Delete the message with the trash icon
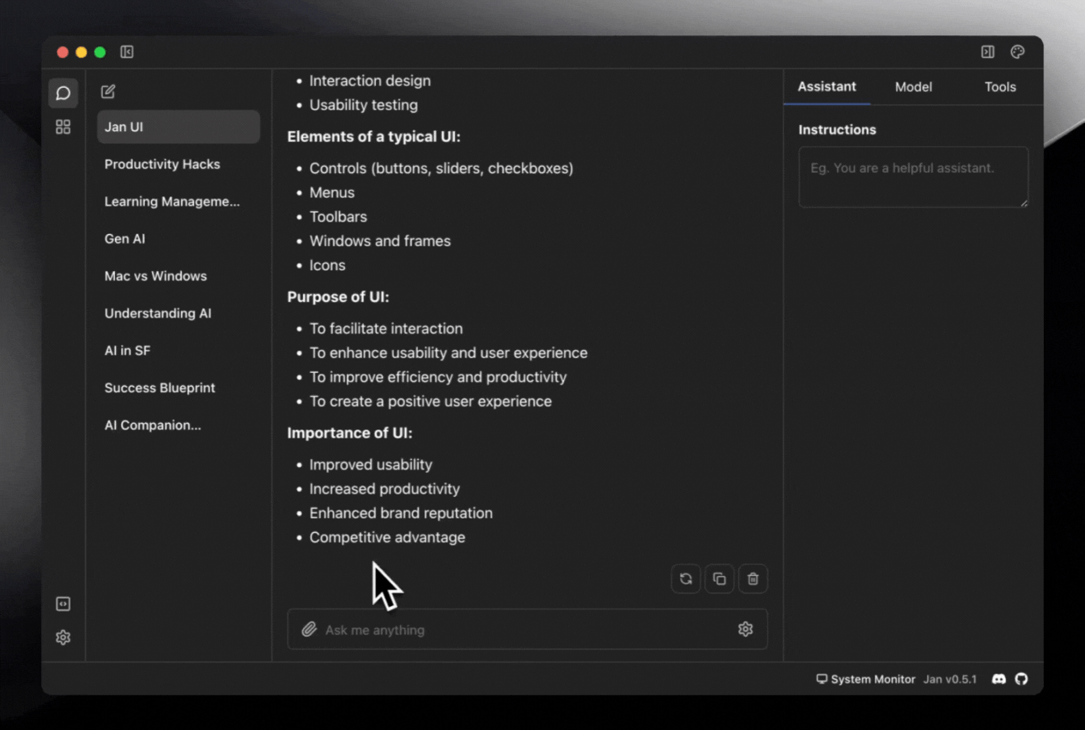Viewport: 1085px width, 730px height. (x=753, y=579)
